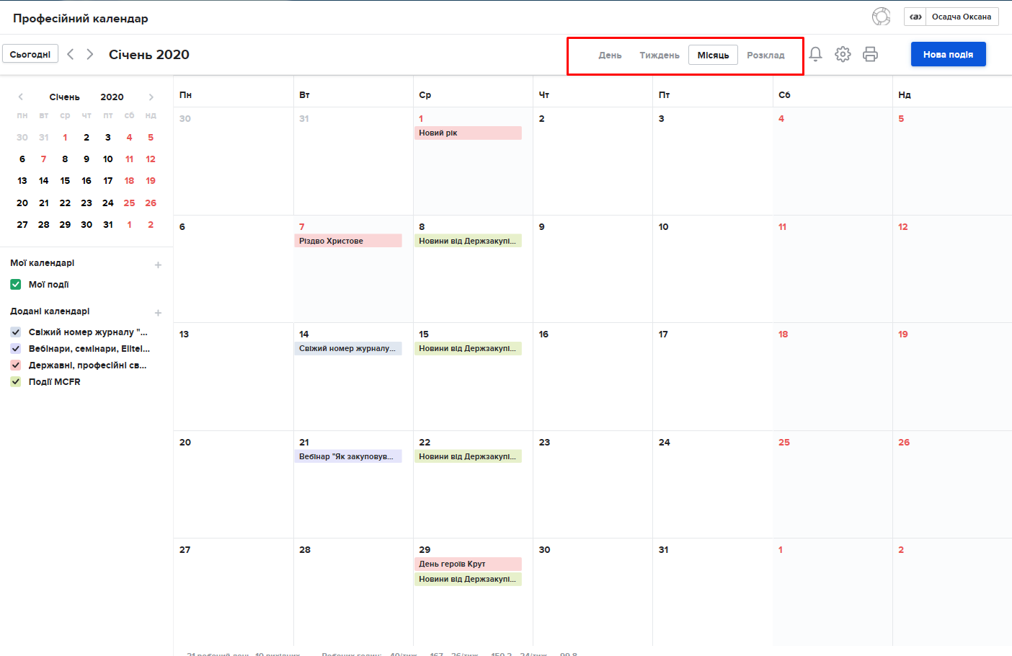Open the Осадча Оксана user menu
This screenshot has width=1012, height=656.
click(x=951, y=17)
